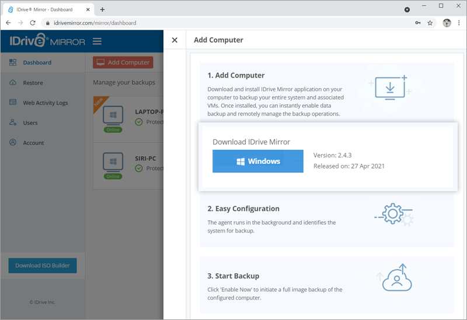The image size is (467, 320).
Task: Click the red Add Computer button
Action: pyautogui.click(x=123, y=62)
